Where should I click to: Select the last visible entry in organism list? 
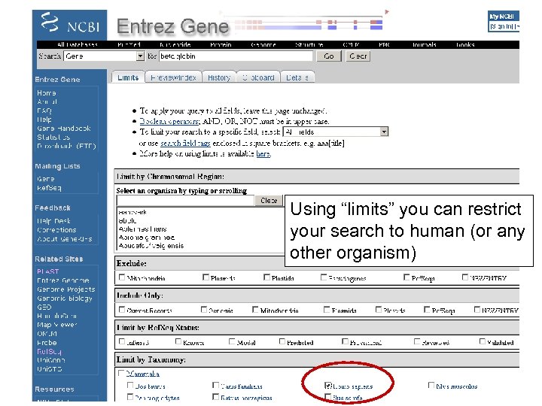[151, 246]
